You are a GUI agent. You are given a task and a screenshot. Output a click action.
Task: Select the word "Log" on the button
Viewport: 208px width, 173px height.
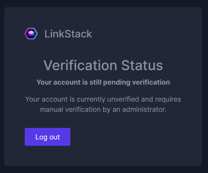41,137
